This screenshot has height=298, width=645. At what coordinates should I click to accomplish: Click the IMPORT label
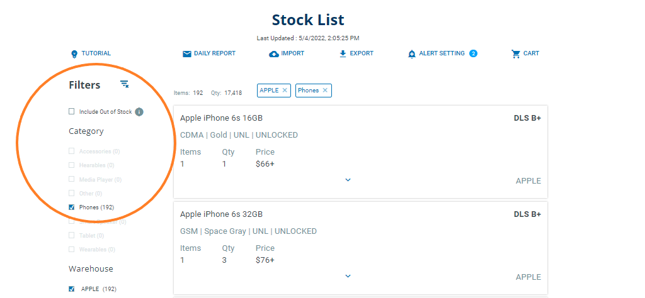293,53
